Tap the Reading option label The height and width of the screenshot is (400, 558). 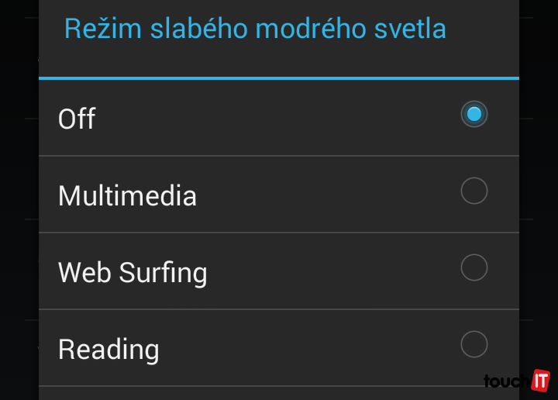(x=108, y=350)
